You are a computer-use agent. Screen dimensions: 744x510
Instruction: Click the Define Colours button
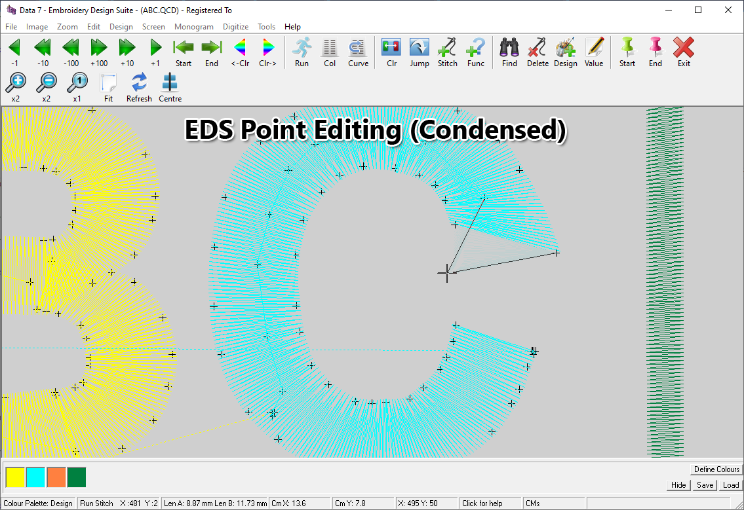[716, 469]
